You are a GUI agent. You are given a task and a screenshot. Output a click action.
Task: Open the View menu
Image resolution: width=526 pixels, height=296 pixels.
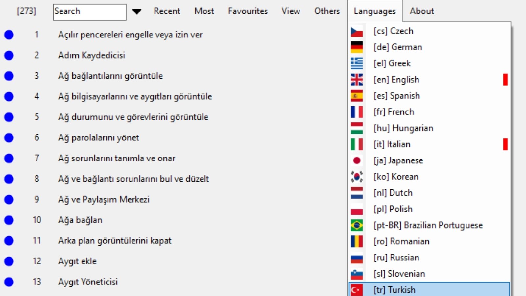coord(291,11)
